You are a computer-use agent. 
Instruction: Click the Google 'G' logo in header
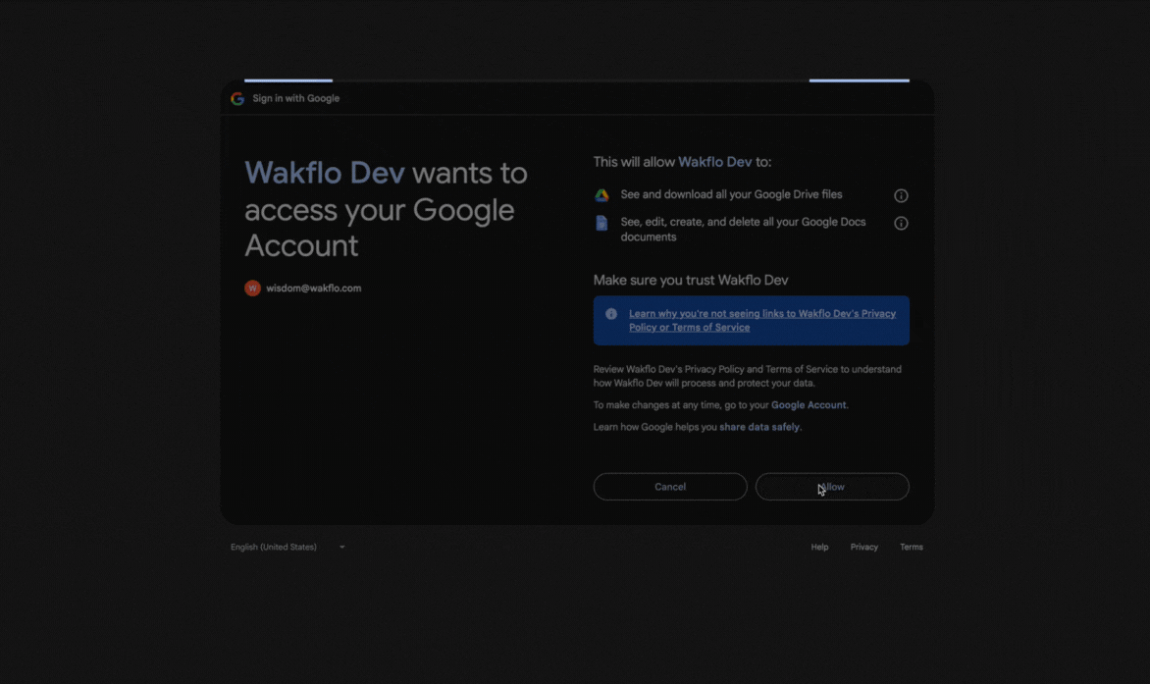click(x=236, y=98)
